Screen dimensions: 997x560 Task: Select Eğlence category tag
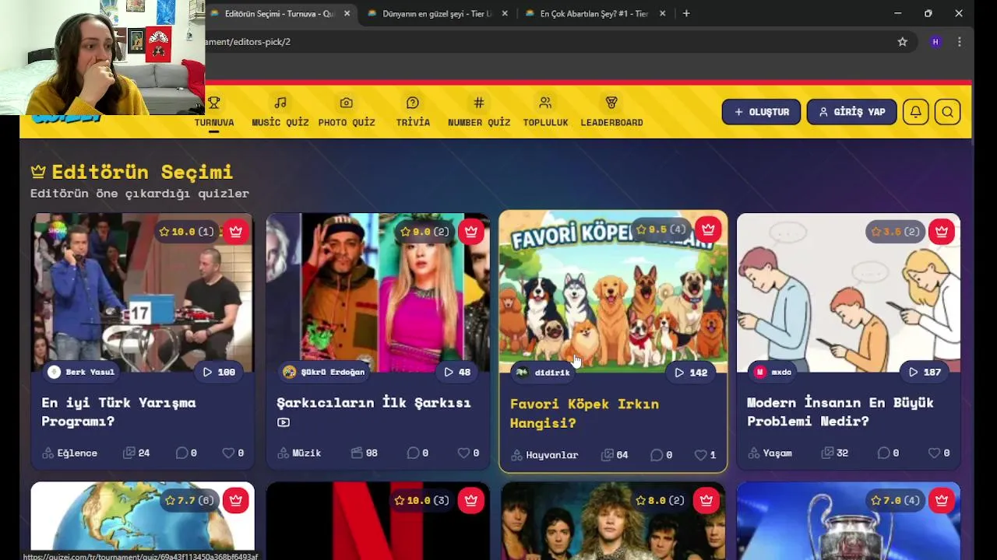point(70,453)
